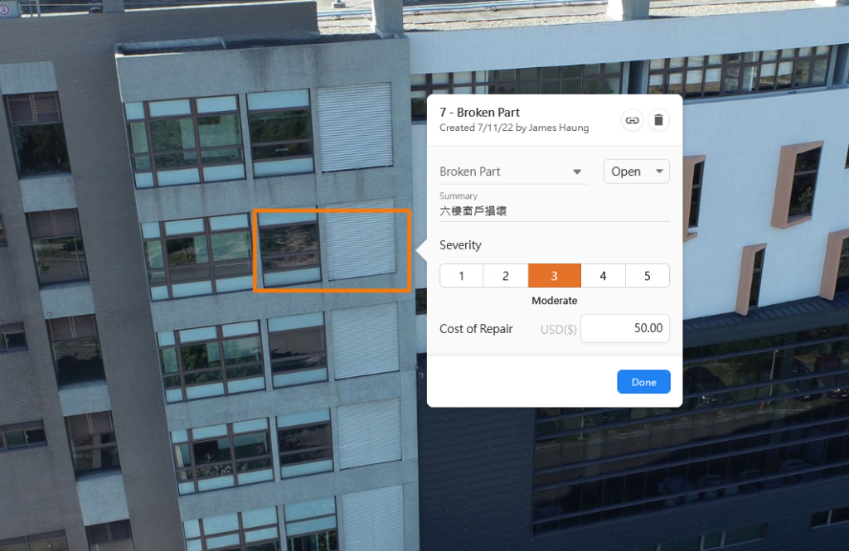Open the Open status dropdown
Image resolution: width=849 pixels, height=551 pixels.
pyautogui.click(x=636, y=172)
